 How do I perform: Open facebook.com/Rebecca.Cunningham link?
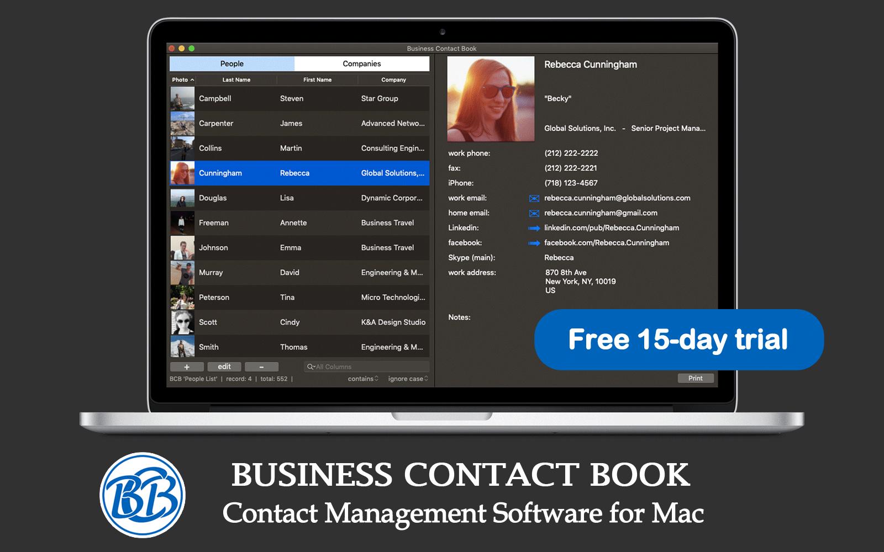607,243
